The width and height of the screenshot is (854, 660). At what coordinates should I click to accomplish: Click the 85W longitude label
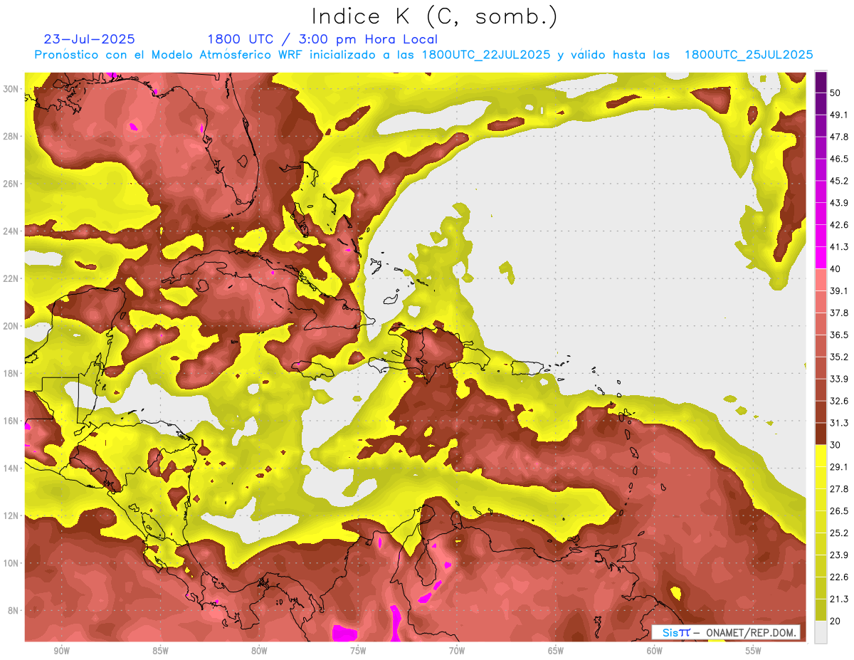coord(160,651)
